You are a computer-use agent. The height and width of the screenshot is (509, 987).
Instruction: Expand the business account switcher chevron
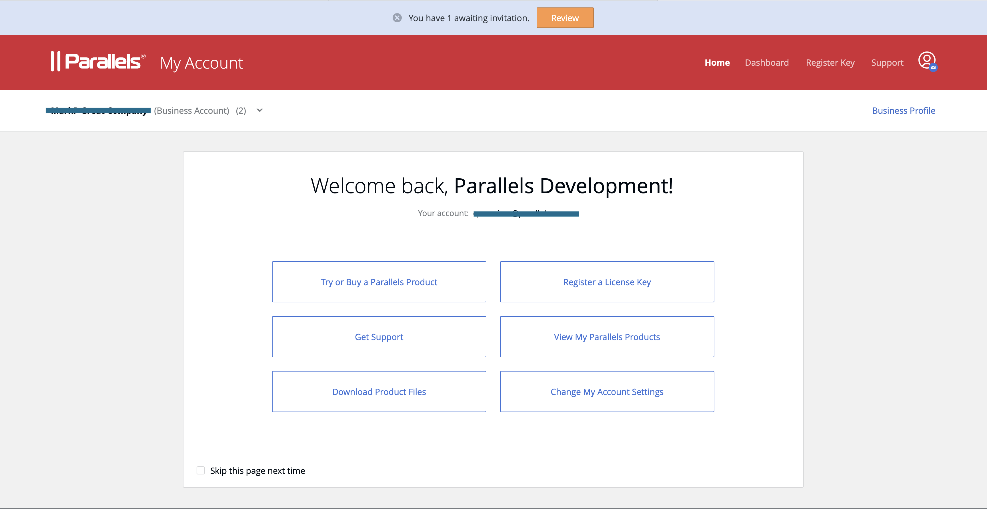click(260, 110)
